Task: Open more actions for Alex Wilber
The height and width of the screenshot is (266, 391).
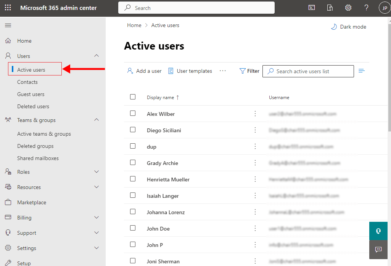Action: (x=255, y=114)
